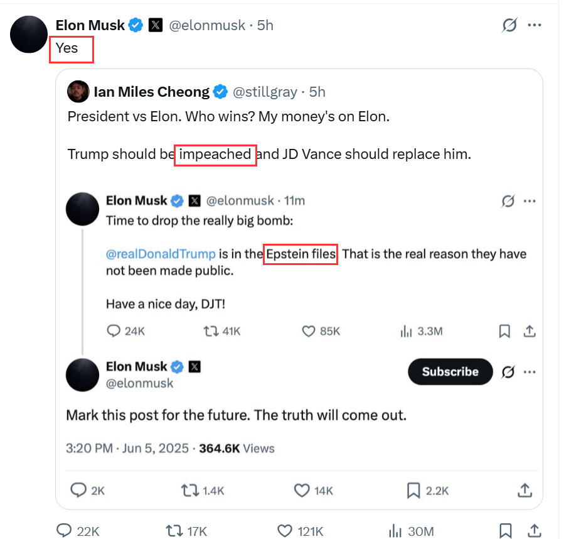Bookmark the outer Elon Musk post
This screenshot has height=539, width=564.
[x=504, y=531]
